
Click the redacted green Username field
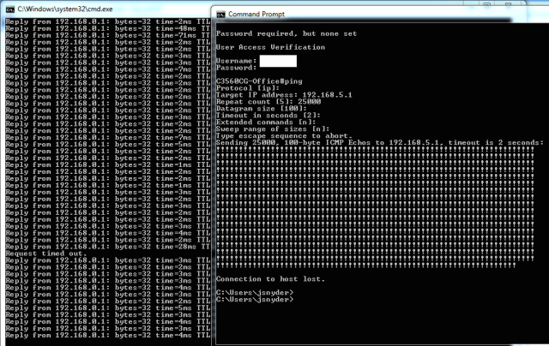pos(278,61)
